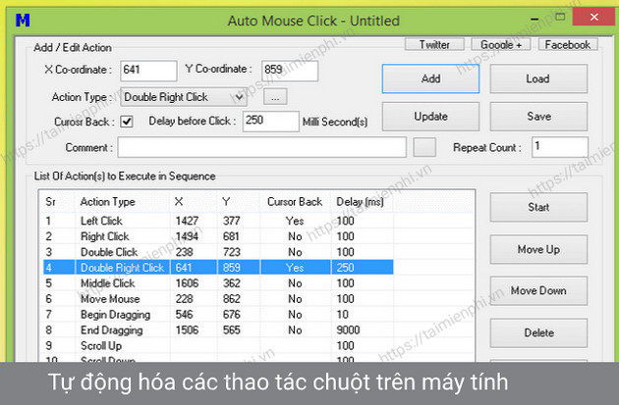Screen dimensions: 619x405
Task: Open the Facebook button
Action: coord(568,44)
